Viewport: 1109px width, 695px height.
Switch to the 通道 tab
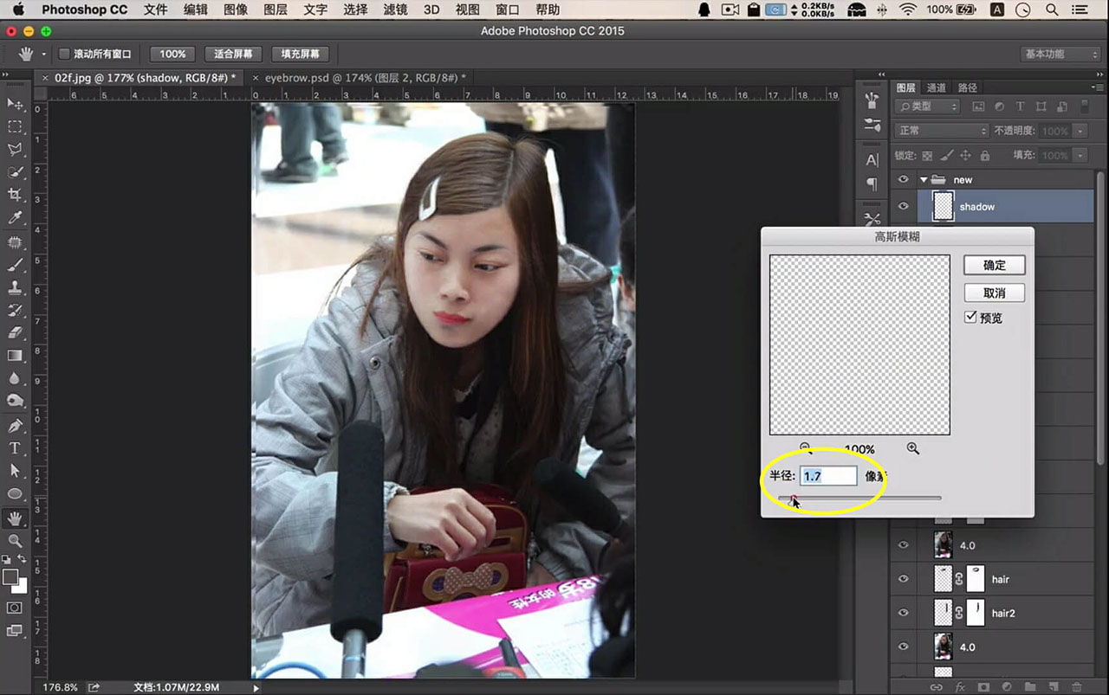pos(937,87)
